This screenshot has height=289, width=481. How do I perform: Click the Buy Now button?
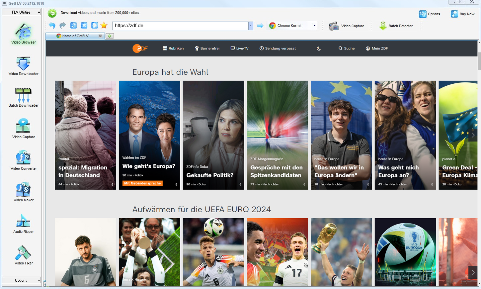(x=462, y=14)
